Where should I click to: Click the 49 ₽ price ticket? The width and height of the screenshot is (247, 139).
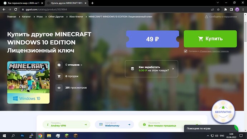tap(152, 39)
